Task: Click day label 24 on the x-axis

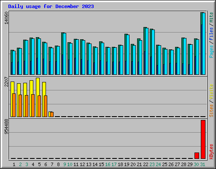Action: 158,164
